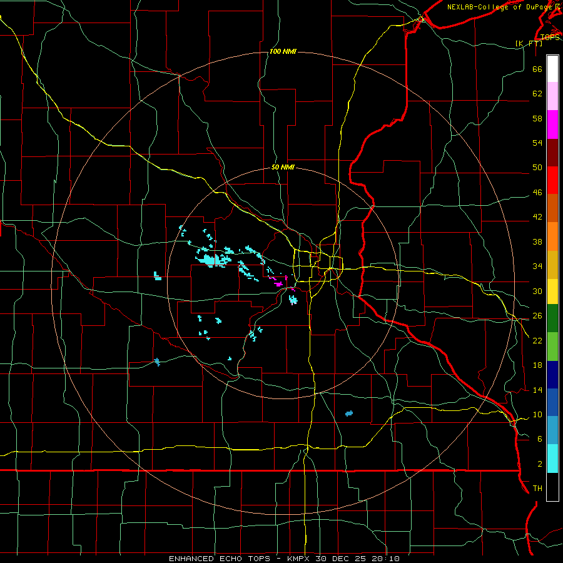Select the dark red legend swatch

coord(552,153)
